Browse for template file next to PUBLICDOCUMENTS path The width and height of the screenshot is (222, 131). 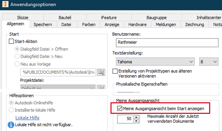tap(101, 72)
